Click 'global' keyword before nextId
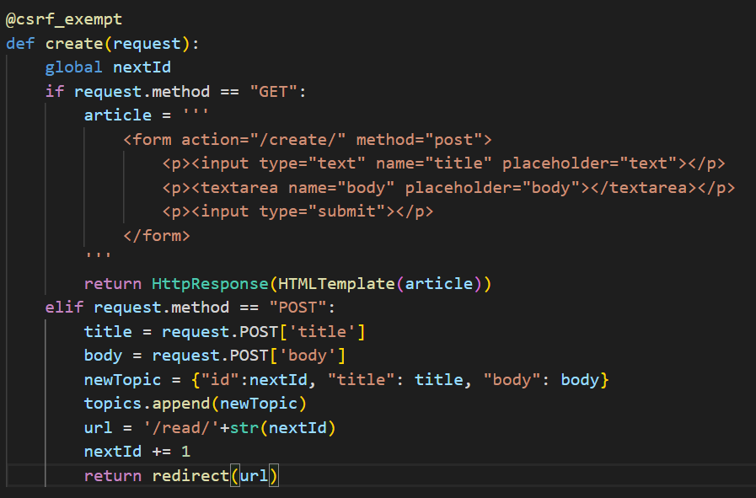This screenshot has height=498, width=756. 74,67
